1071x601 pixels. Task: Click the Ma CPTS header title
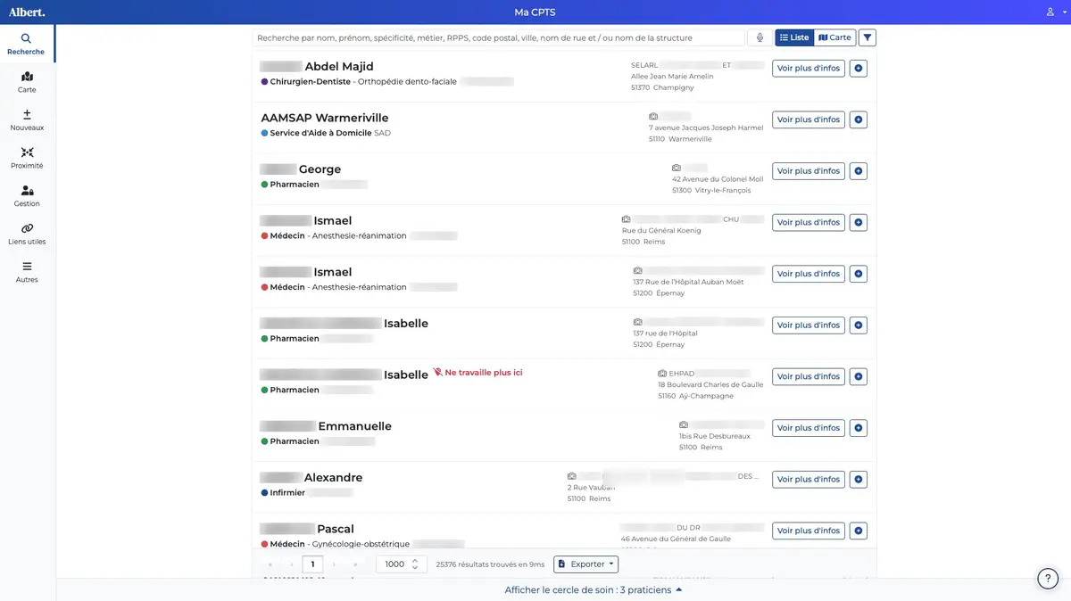click(x=535, y=12)
